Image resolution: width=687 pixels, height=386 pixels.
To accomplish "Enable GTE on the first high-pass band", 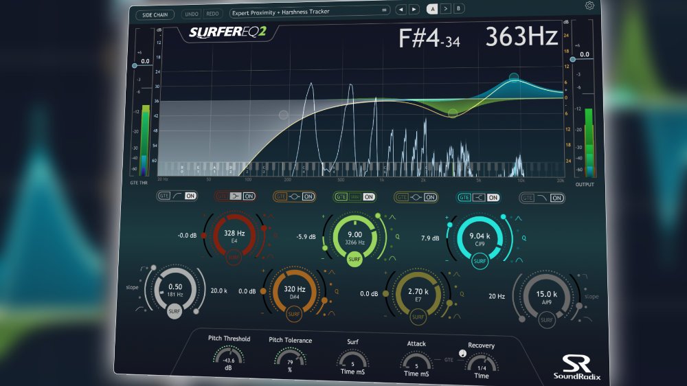I will [x=164, y=196].
